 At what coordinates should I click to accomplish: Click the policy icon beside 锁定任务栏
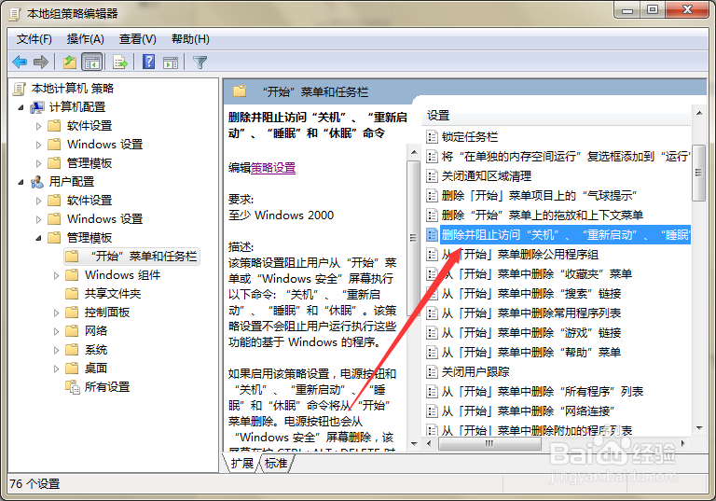point(432,137)
